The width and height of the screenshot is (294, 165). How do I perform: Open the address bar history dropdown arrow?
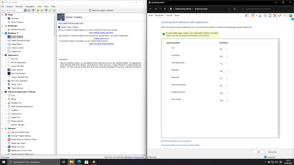tap(229, 9)
